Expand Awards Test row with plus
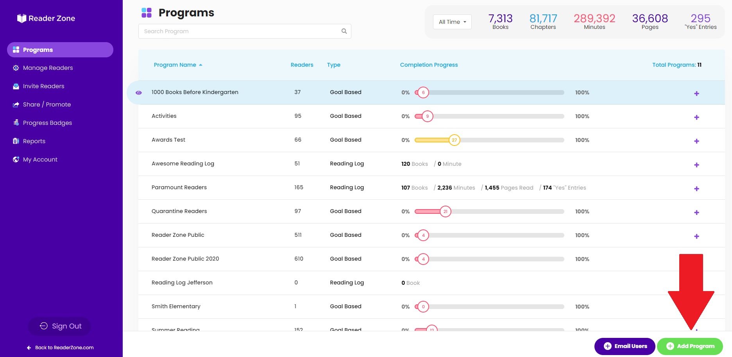732x357 pixels. pos(696,141)
